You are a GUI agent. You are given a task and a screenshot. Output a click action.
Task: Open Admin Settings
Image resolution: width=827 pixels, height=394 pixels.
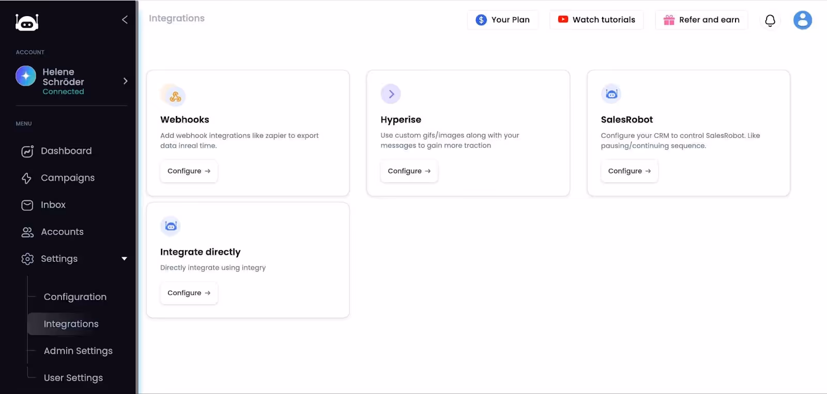[78, 351]
